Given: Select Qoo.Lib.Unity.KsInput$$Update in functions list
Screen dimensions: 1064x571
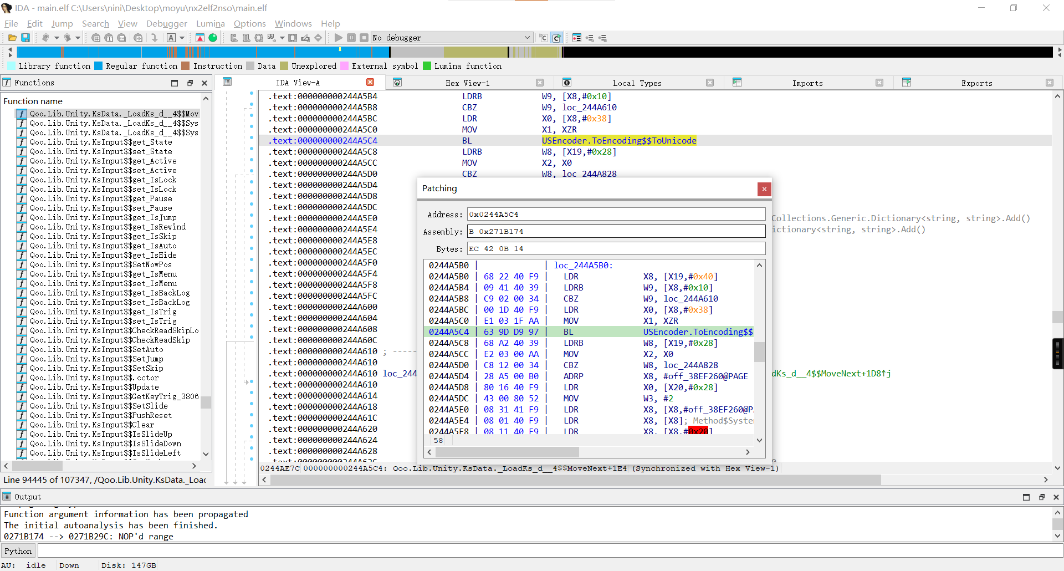Looking at the screenshot, I should click(x=94, y=387).
